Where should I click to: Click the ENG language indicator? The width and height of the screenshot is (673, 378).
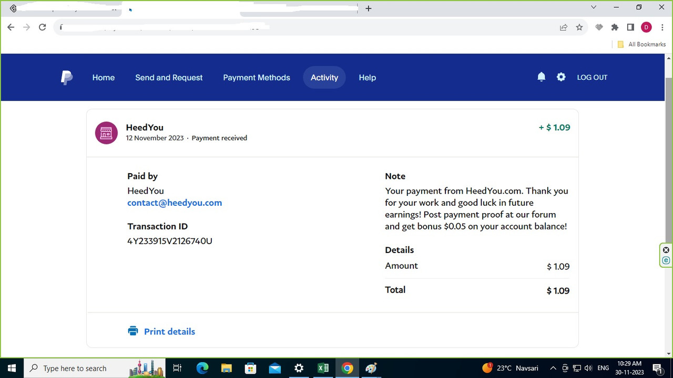(603, 368)
